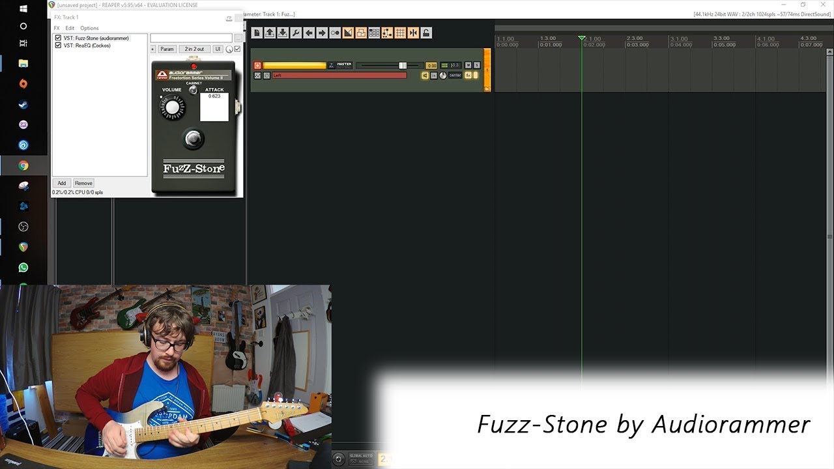834x469 pixels.
Task: Click the track name field labeled Left
Action: coord(339,76)
